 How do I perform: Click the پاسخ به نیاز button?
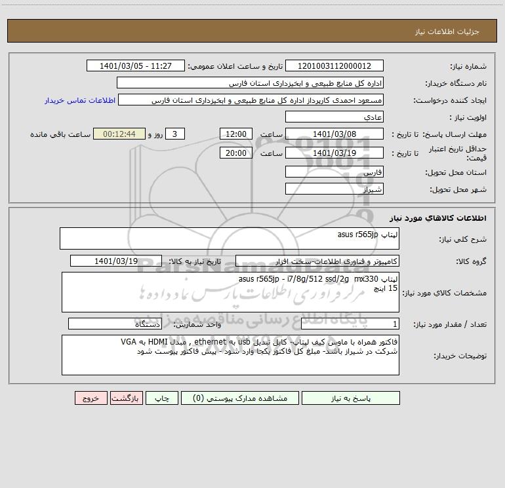(x=351, y=398)
